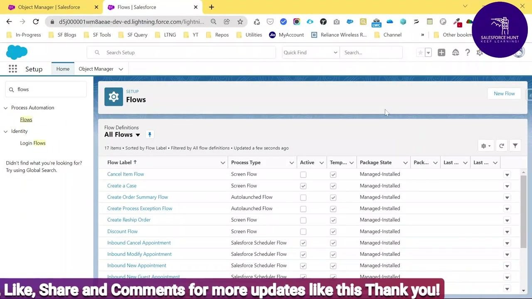Sort by Package State column header
532x299 pixels.
[x=376, y=162]
